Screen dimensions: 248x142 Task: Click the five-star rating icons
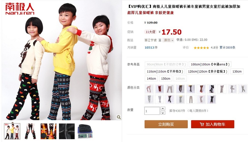pyautogui.click(x=201, y=48)
